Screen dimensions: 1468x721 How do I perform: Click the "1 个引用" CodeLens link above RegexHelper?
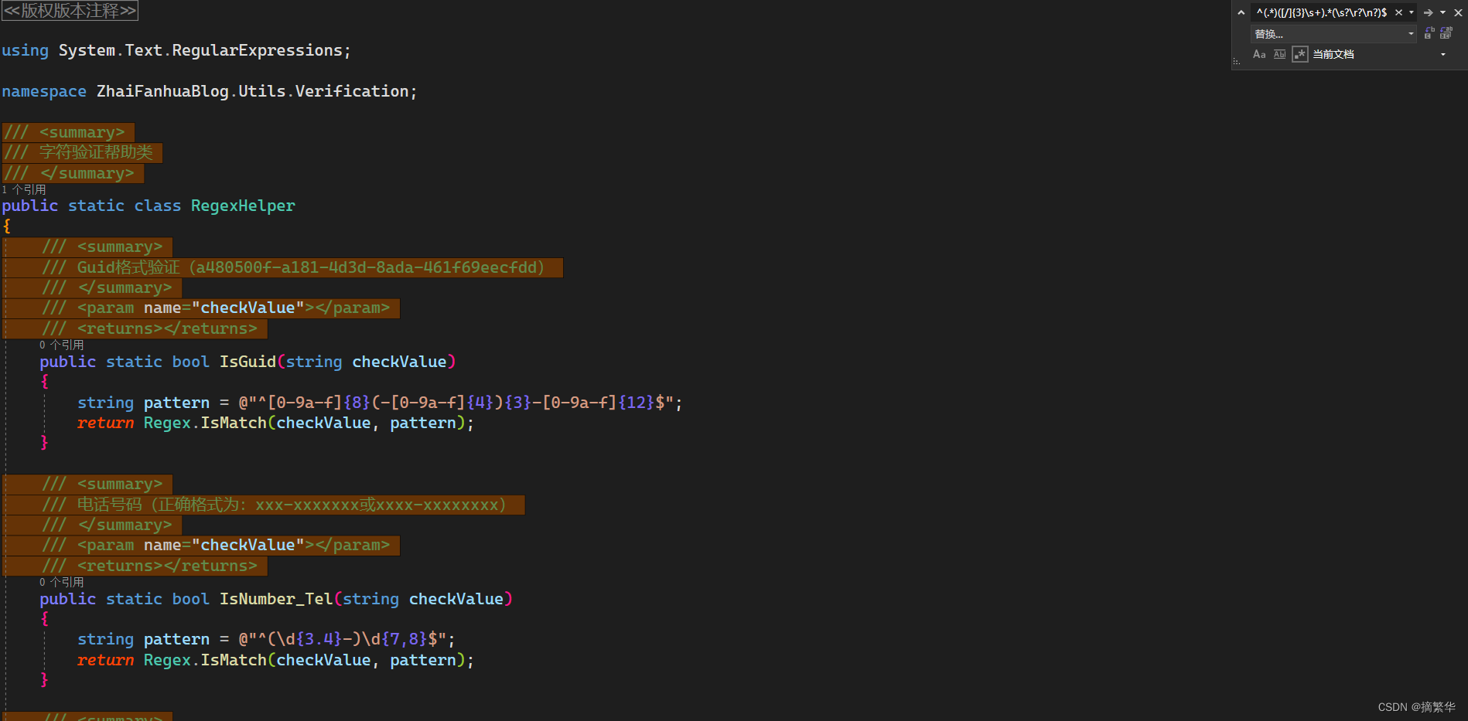[x=24, y=189]
